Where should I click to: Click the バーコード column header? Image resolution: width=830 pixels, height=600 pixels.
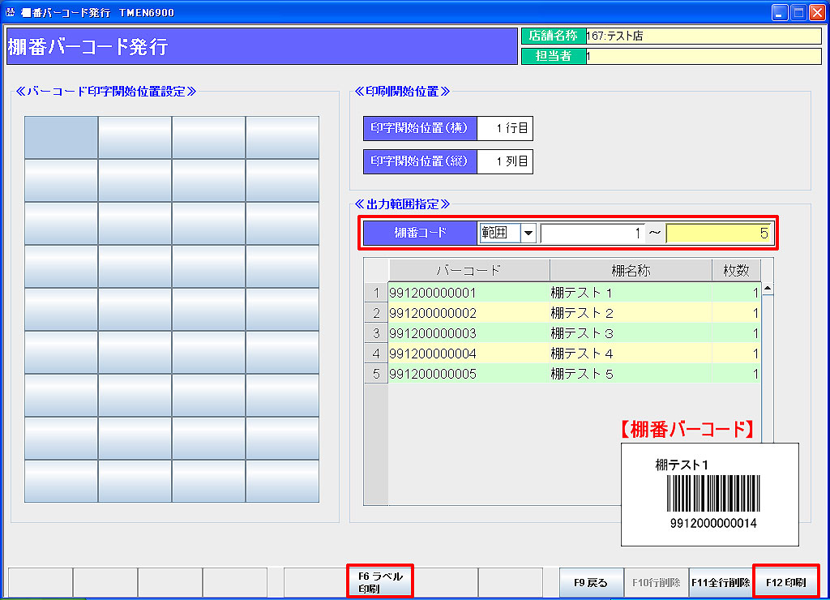pyautogui.click(x=468, y=270)
